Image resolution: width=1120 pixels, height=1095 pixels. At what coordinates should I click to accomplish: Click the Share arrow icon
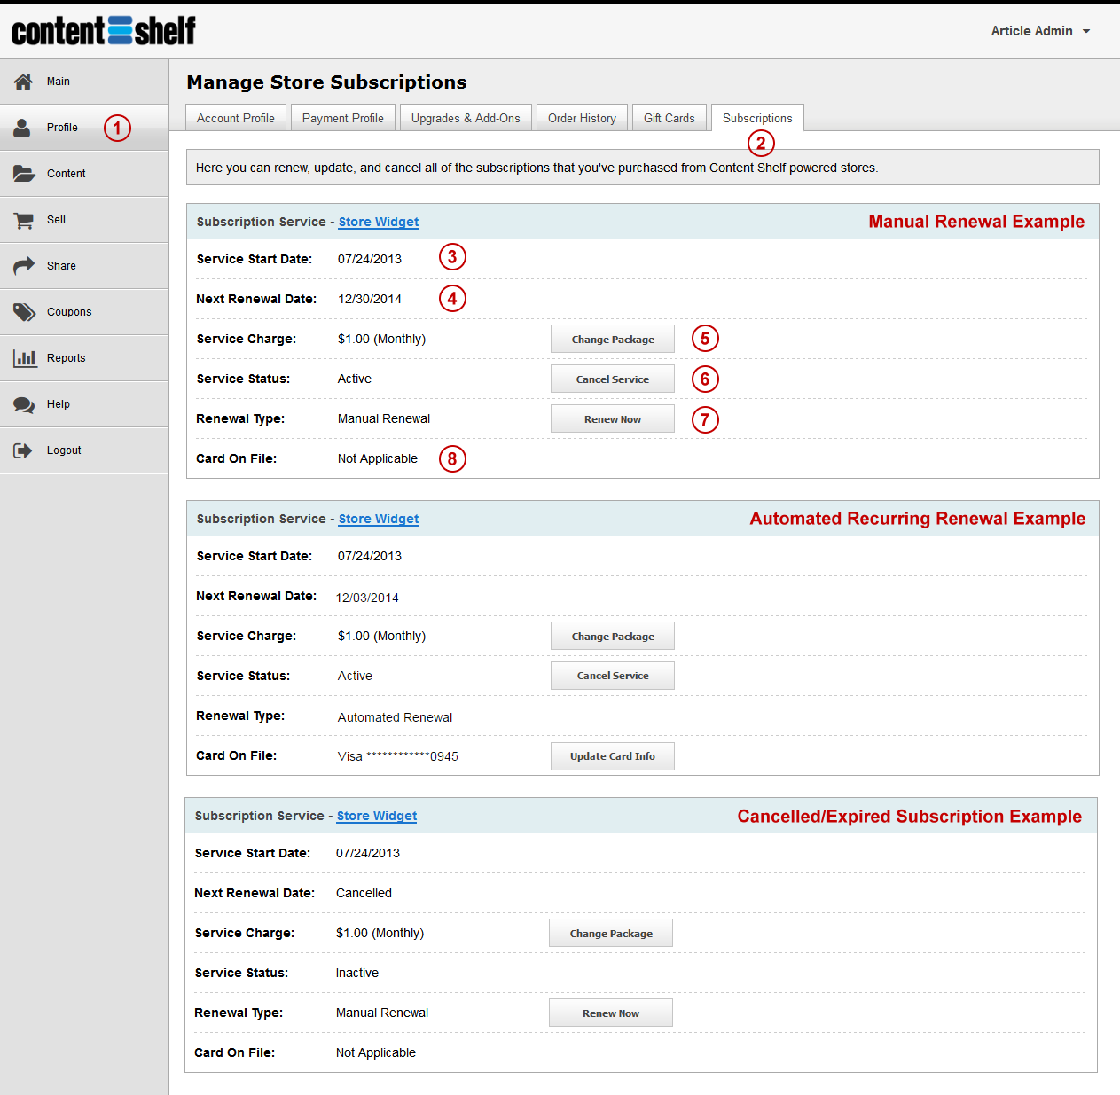pyautogui.click(x=24, y=266)
